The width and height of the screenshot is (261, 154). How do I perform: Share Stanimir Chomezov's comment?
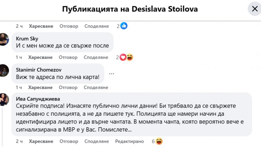[96, 87]
